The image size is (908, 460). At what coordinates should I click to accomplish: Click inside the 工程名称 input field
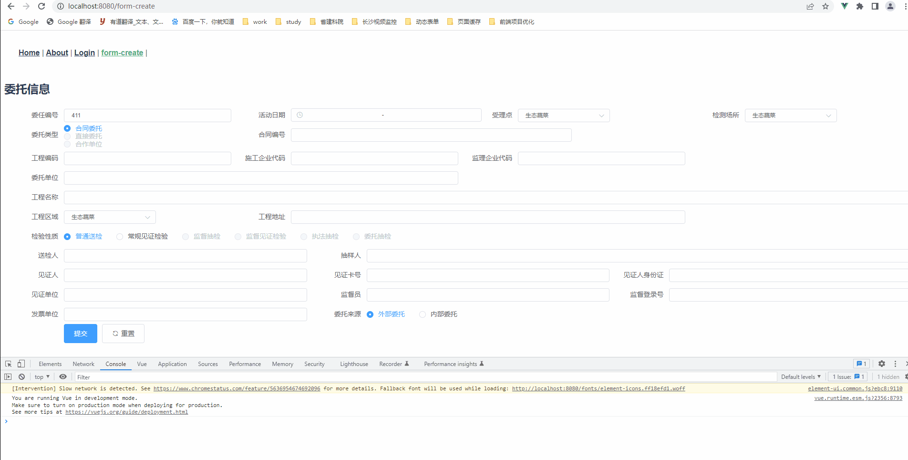click(286, 197)
